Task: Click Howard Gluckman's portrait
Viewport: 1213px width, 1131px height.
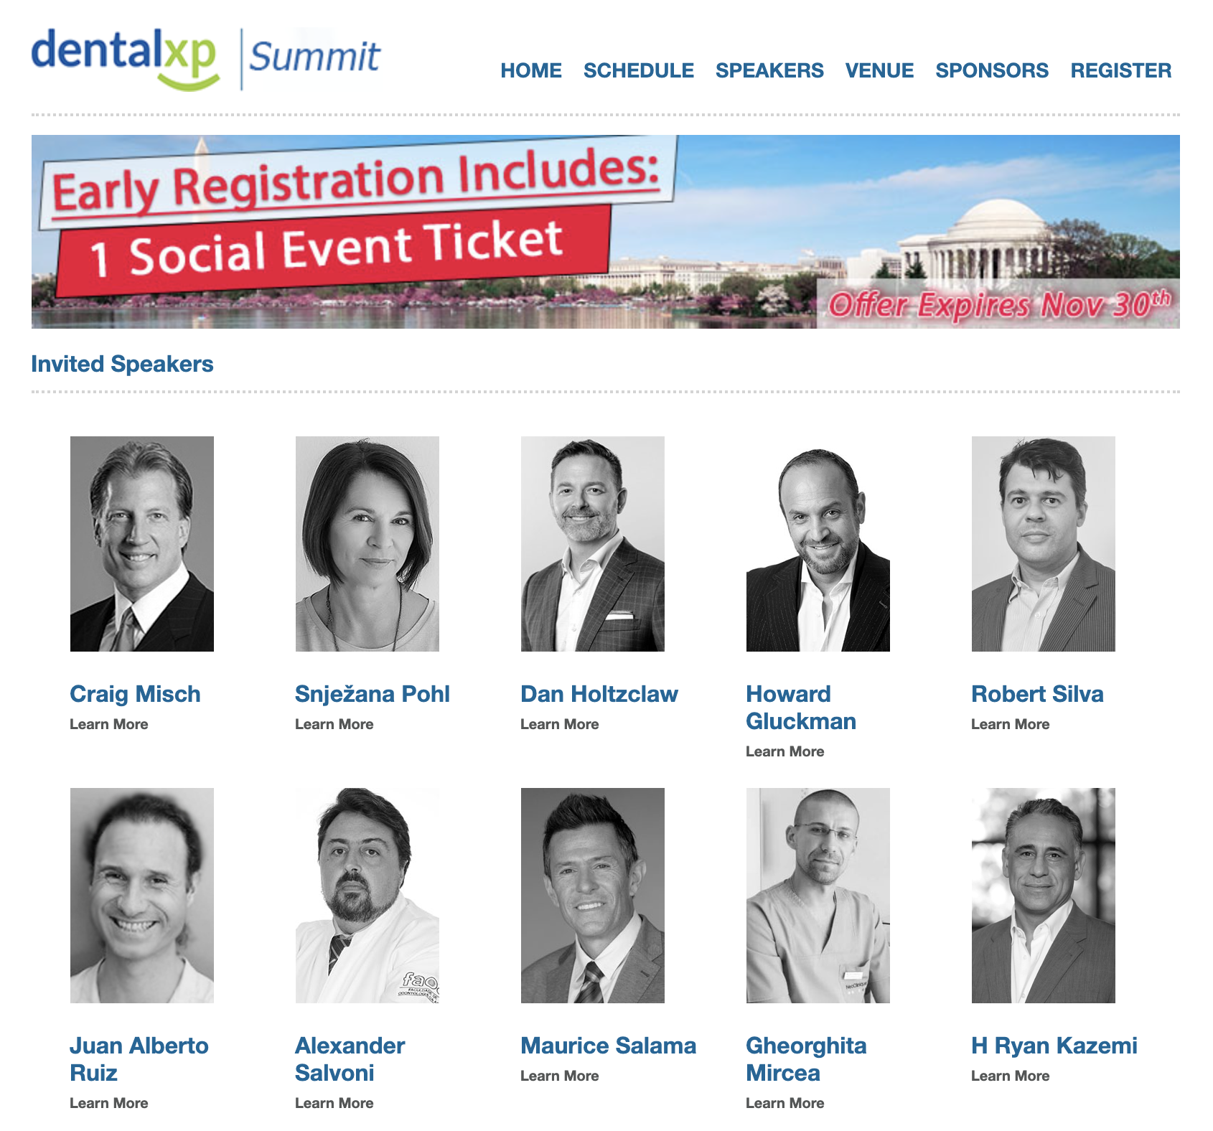Action: 818,544
